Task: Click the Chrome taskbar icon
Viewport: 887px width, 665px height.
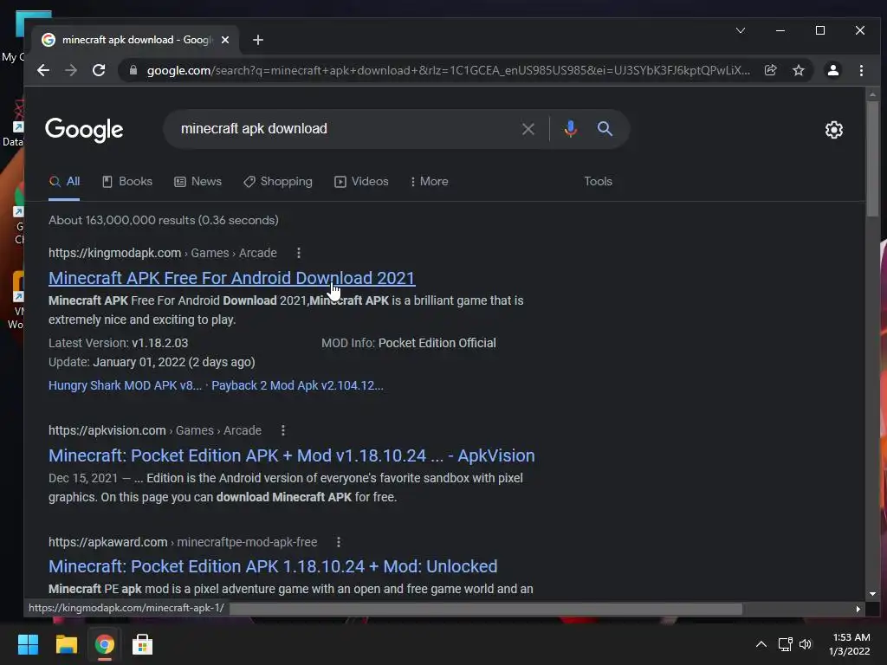Action: [104, 644]
